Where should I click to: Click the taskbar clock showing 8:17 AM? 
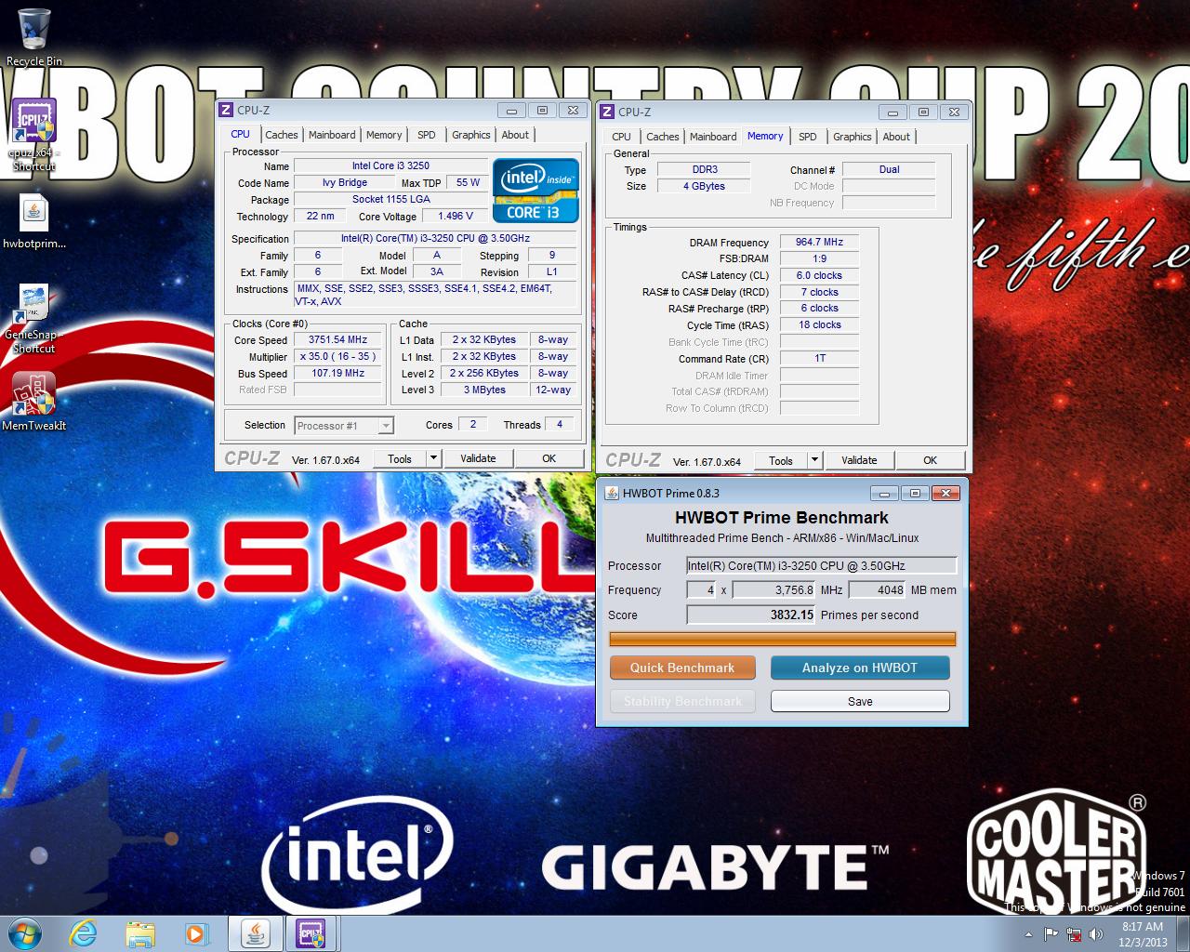(x=1143, y=934)
